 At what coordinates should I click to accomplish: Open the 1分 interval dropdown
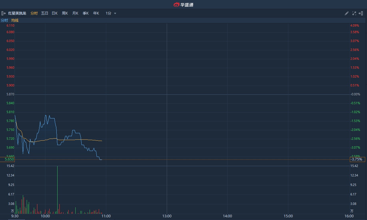click(111, 13)
